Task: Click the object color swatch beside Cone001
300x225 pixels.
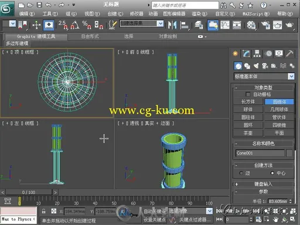Action: pos(289,153)
